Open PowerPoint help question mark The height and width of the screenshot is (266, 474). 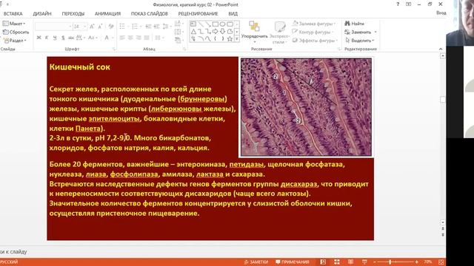coord(398,4)
